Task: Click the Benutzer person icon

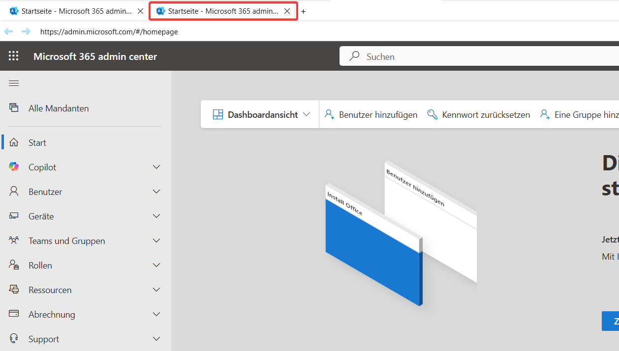Action: pos(14,191)
